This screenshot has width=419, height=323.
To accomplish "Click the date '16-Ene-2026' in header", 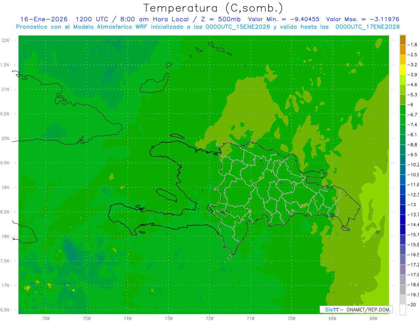I will 44,19.
